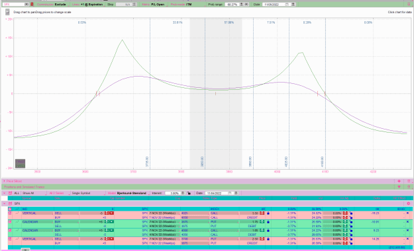Add a new price slice with plus icon
Viewport: 414px width, 251px height.
pyautogui.click(x=399, y=181)
